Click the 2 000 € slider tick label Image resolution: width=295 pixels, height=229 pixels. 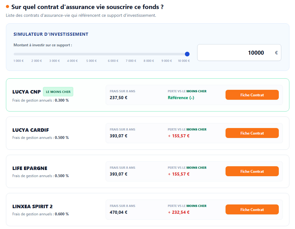tap(36, 61)
